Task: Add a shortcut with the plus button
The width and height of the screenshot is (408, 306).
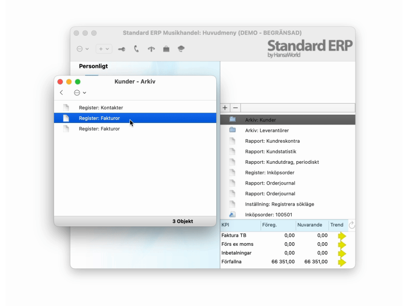Action: (225, 108)
